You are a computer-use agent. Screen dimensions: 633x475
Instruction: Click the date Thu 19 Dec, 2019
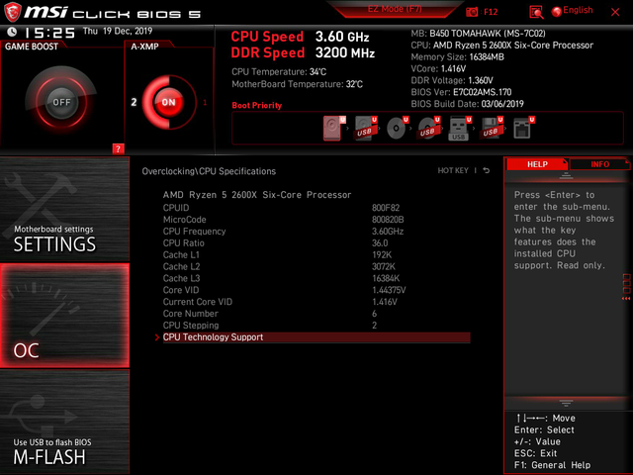[x=118, y=31]
